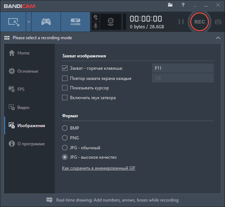Toggle the webcam overlay icon

click(x=111, y=22)
